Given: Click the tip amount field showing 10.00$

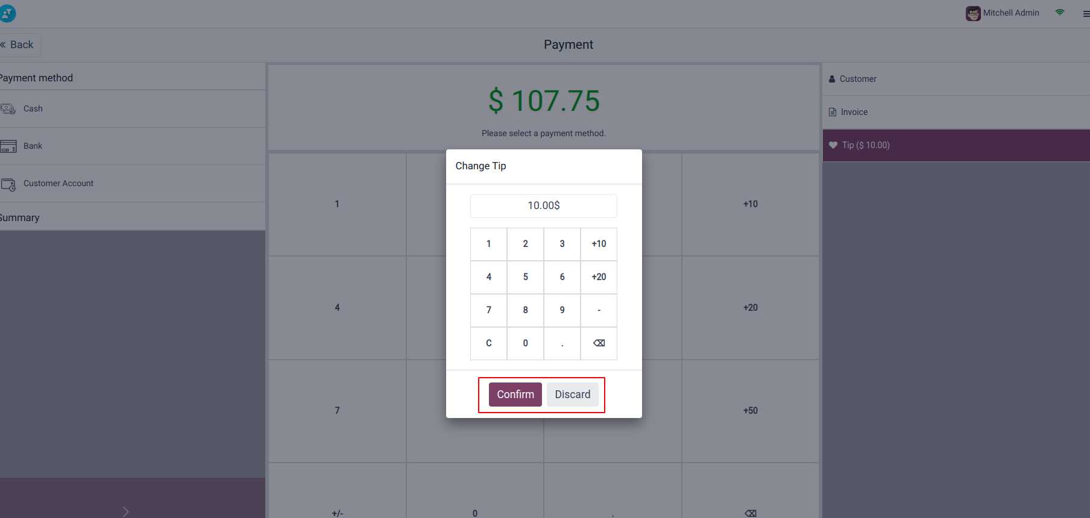Looking at the screenshot, I should tap(543, 206).
